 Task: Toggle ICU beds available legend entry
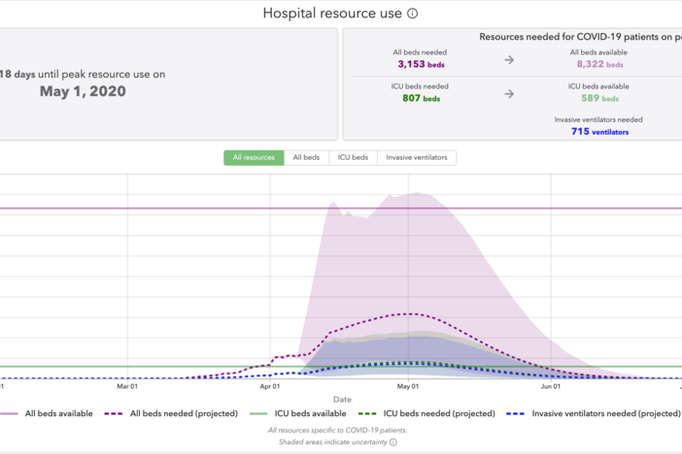click(x=298, y=413)
